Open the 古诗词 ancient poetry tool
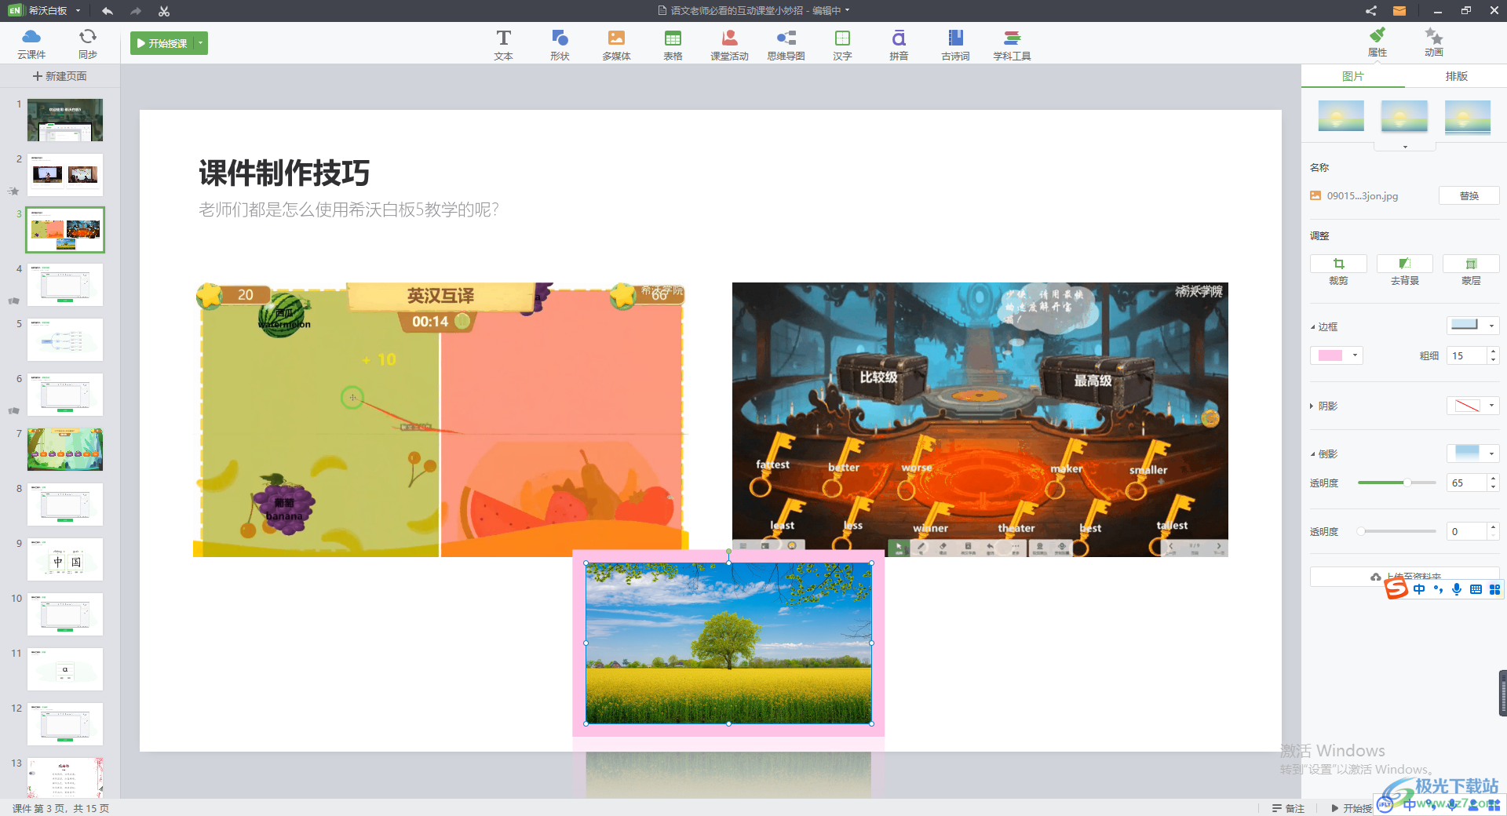 pos(955,45)
